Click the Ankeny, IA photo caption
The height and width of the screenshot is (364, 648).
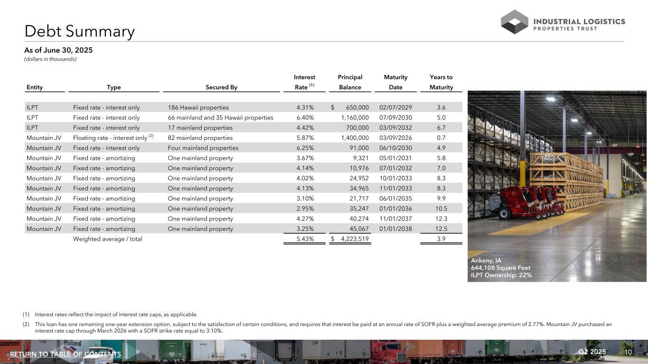(x=501, y=268)
